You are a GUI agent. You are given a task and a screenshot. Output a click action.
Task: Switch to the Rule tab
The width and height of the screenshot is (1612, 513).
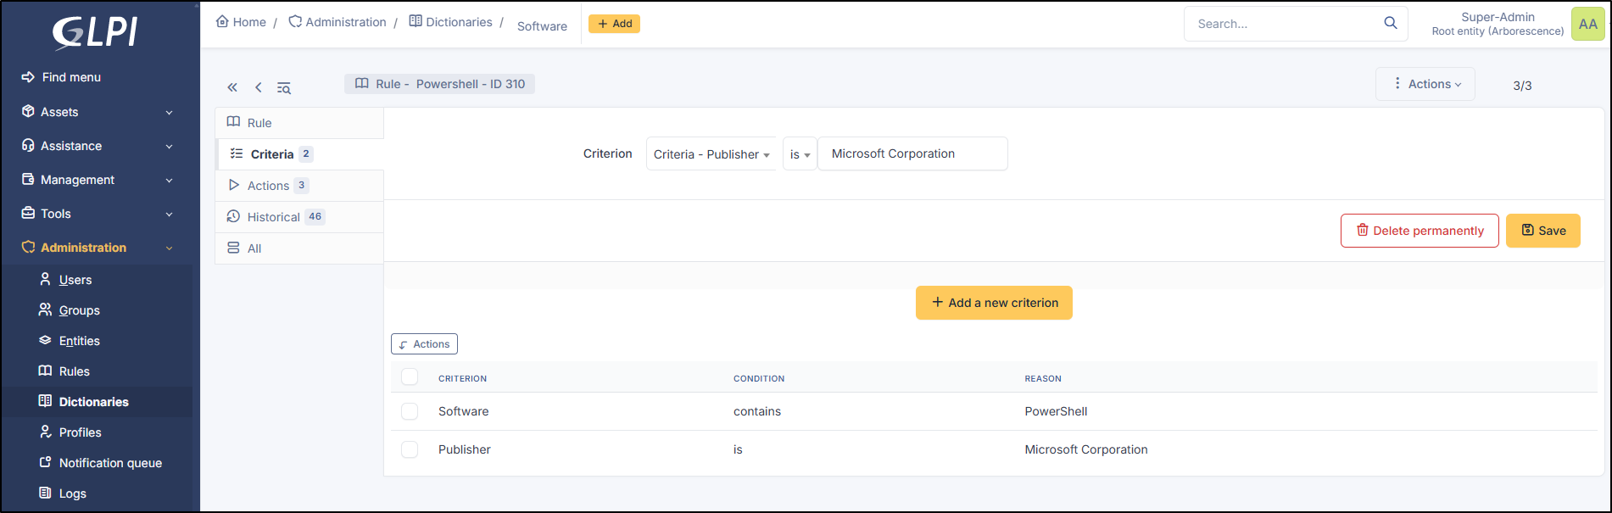click(299, 123)
